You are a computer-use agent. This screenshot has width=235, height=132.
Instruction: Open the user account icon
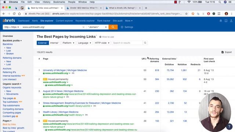tap(231, 21)
